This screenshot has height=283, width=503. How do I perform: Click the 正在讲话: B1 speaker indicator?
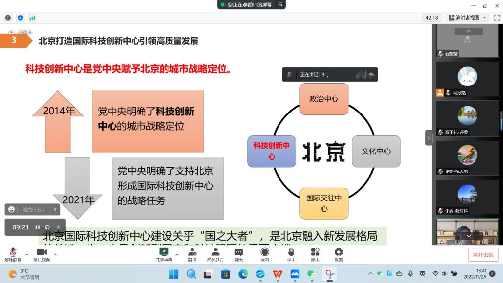[x=314, y=75]
